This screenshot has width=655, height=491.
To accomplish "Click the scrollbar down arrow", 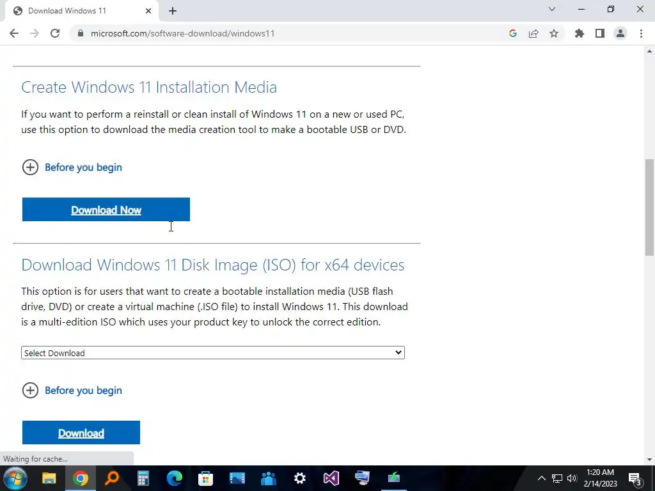I will (649, 460).
